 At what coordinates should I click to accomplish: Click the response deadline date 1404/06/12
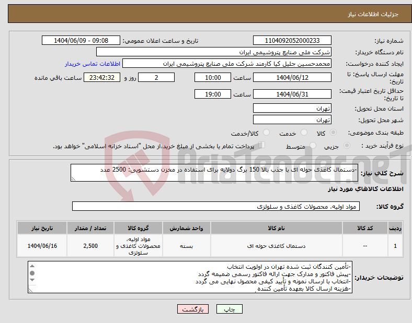pos(292,77)
